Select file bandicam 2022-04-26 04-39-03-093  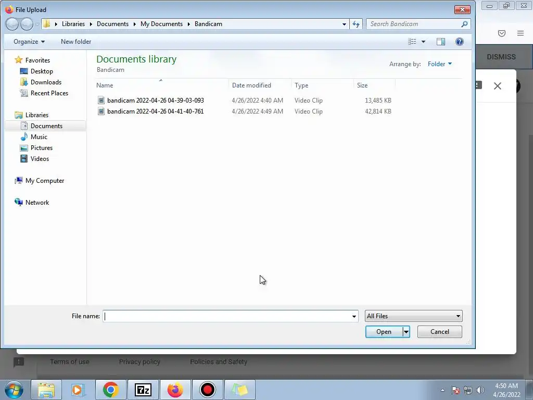pyautogui.click(x=155, y=100)
